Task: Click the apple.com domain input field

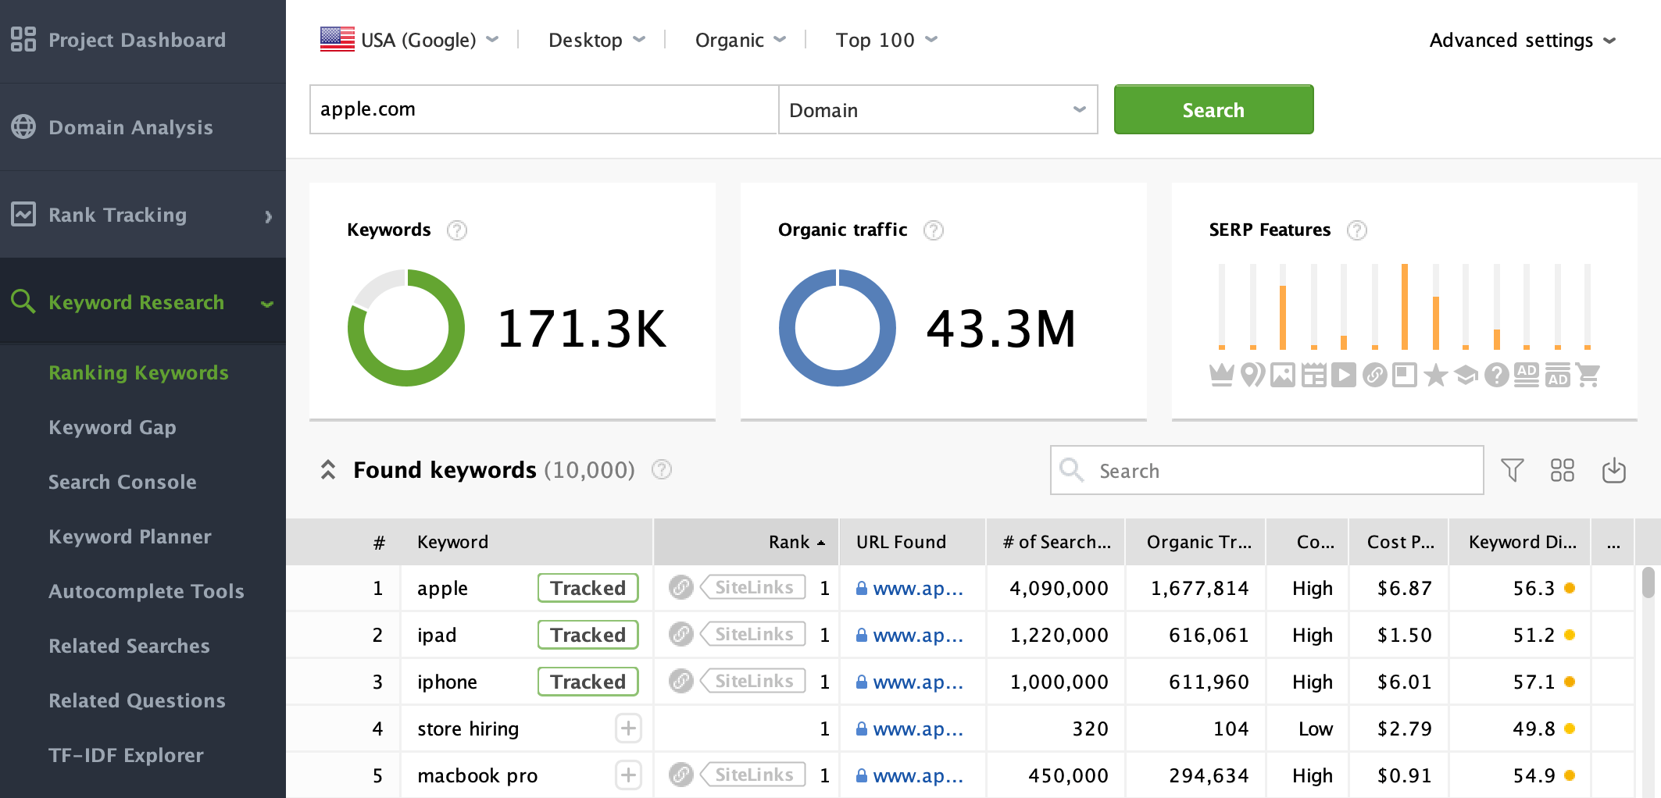Action: pos(544,109)
